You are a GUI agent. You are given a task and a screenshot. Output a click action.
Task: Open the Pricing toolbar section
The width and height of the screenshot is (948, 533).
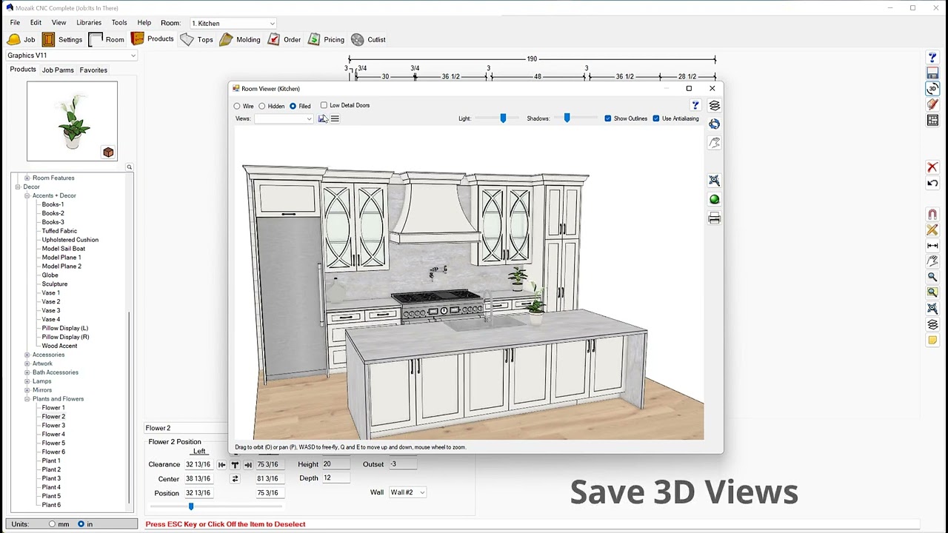pos(326,39)
